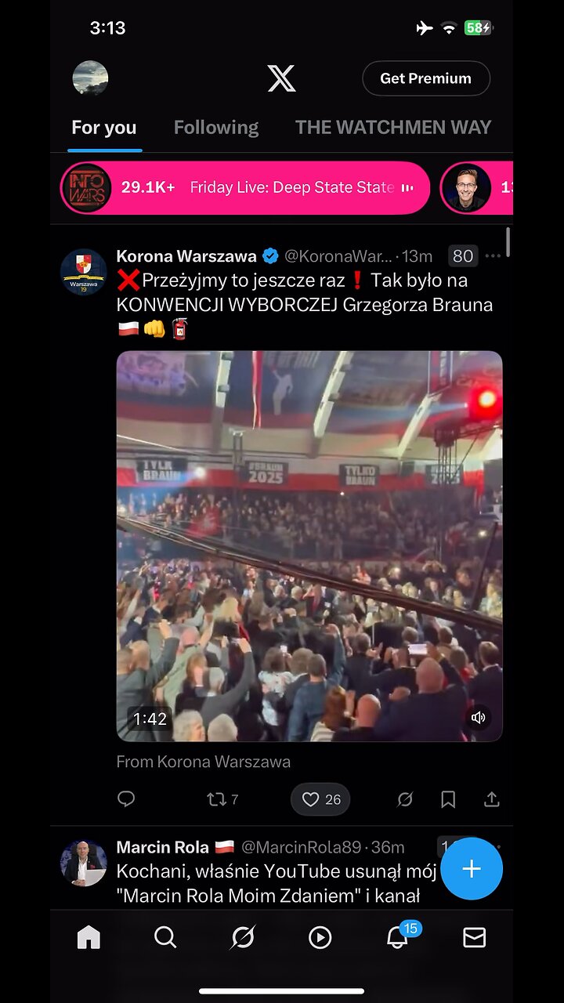Switch to the Following tab
The image size is (564, 1003).
tap(216, 128)
